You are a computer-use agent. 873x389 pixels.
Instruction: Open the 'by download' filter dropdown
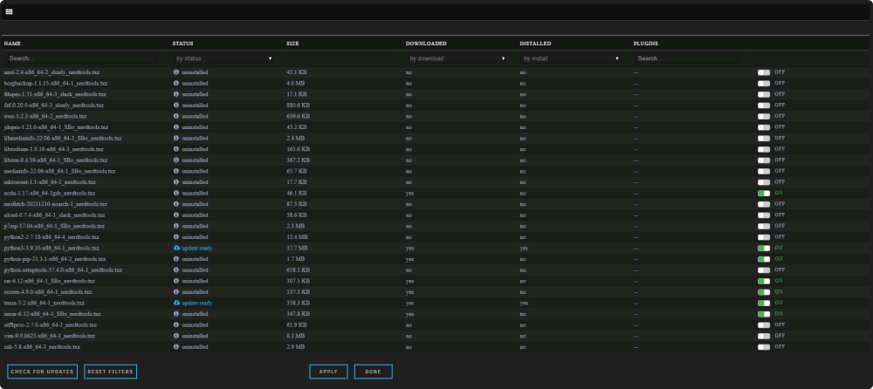pyautogui.click(x=457, y=58)
